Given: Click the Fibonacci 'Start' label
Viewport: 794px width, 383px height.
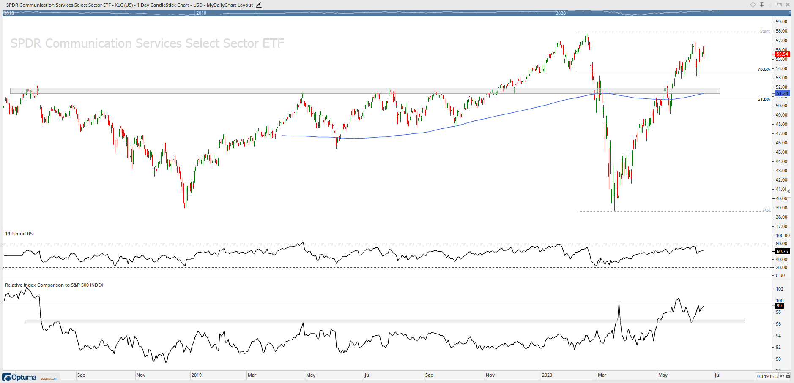Looking at the screenshot, I should point(765,31).
